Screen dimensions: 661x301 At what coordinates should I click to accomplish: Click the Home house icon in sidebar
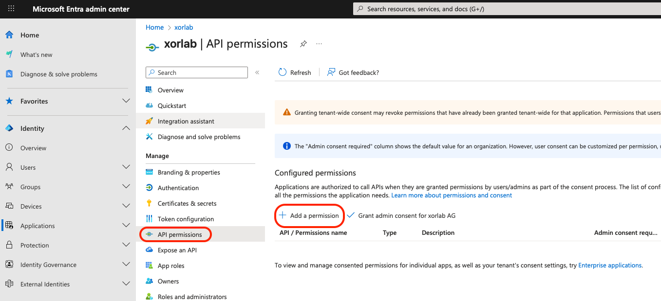pos(9,35)
